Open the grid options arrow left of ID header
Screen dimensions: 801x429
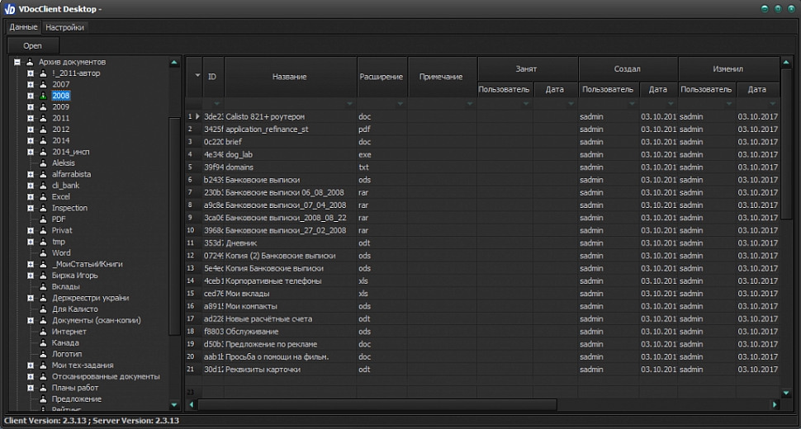coord(197,76)
